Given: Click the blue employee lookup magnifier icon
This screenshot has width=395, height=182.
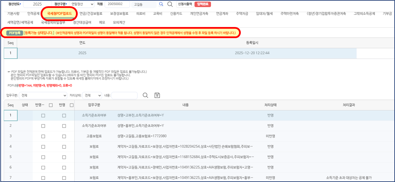Looking at the screenshot, I should [161, 4].
